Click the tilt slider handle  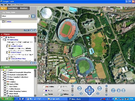tap(107, 90)
